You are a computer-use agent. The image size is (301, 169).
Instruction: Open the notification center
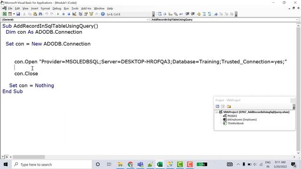tap(293, 164)
